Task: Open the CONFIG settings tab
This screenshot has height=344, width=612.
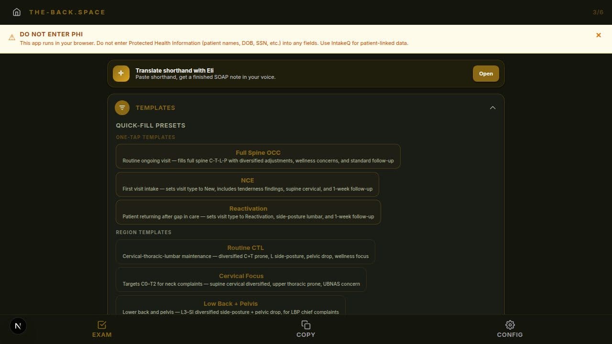Action: [510, 329]
